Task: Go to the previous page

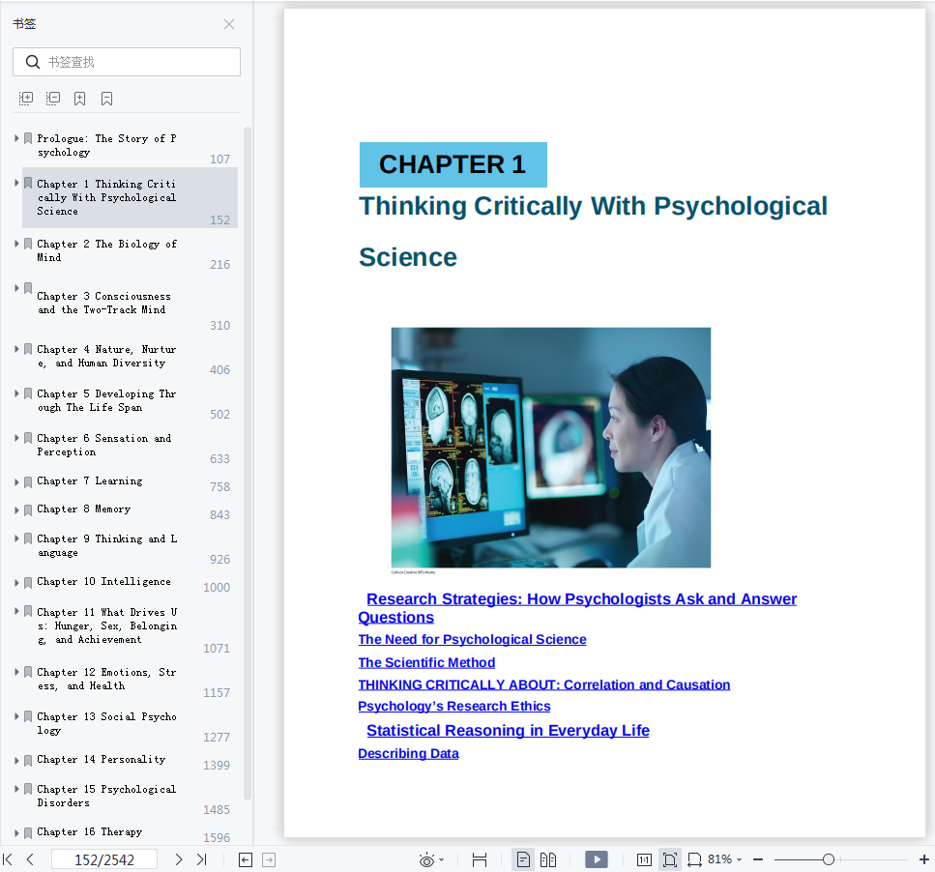Action: coord(30,859)
